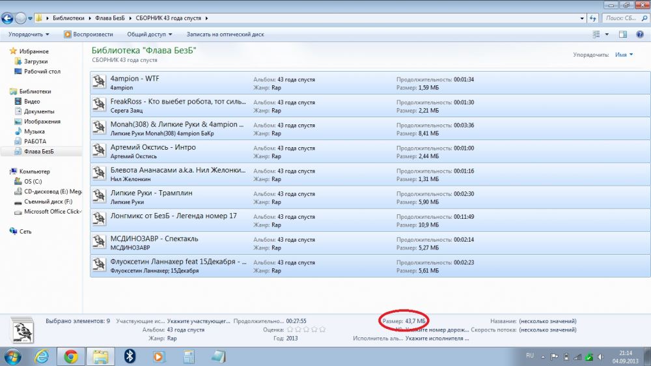Adjust volume from the tray speaker icon

coord(601,357)
